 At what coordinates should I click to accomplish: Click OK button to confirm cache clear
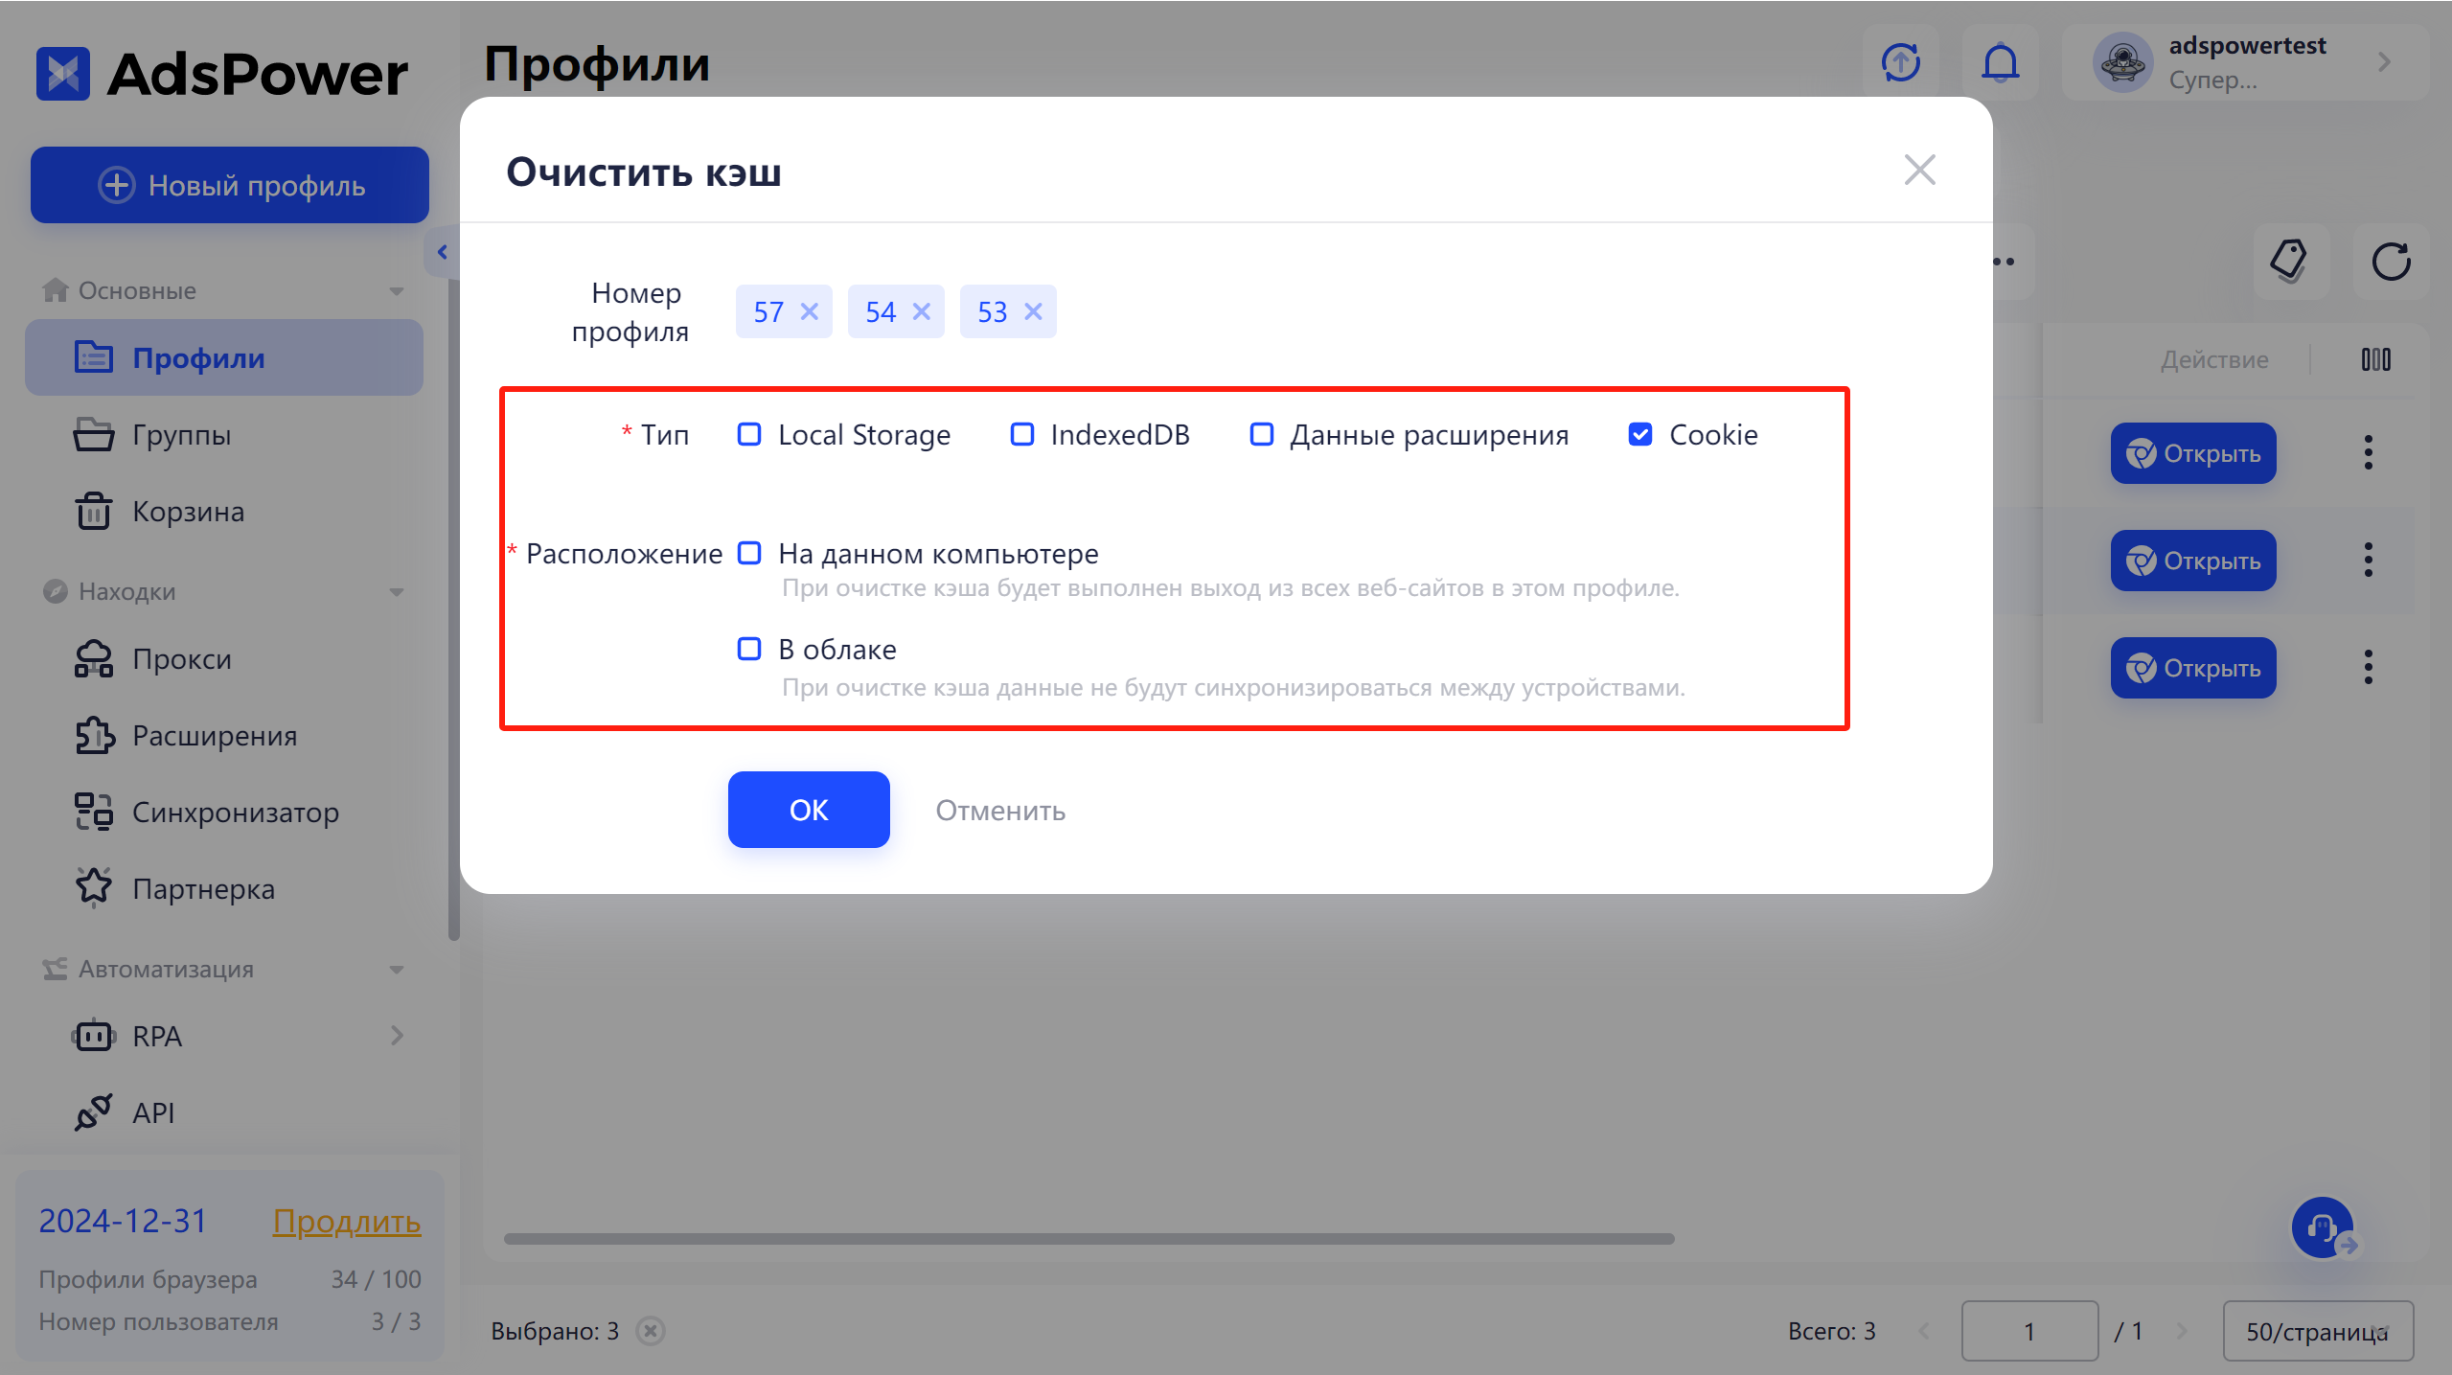pos(810,811)
